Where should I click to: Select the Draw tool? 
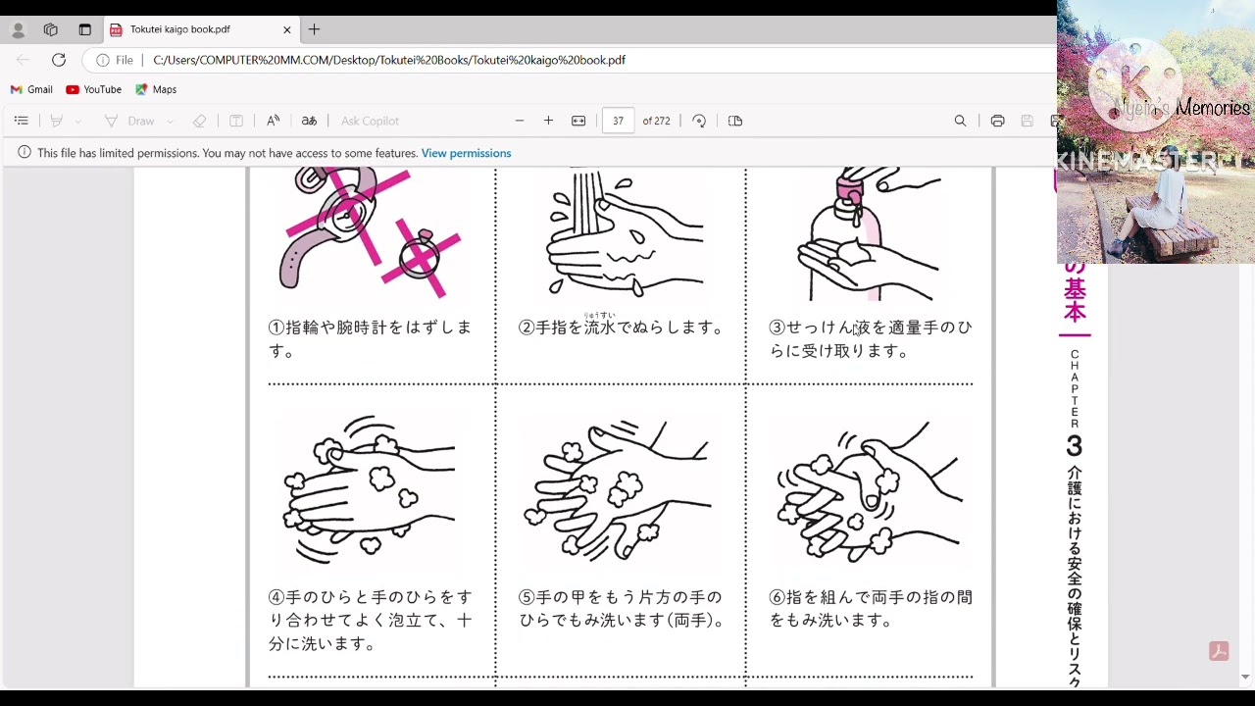130,121
